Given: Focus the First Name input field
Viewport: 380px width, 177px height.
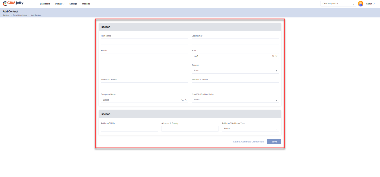Looking at the screenshot, I should (x=144, y=42).
